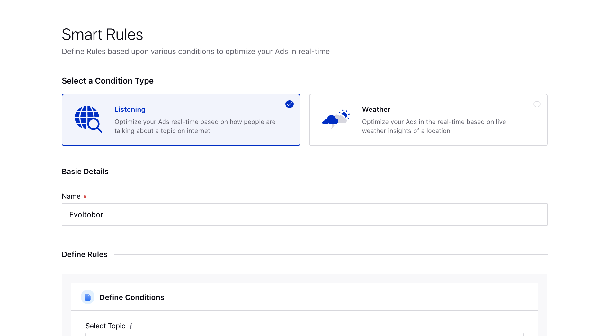
Task: Click the Weather cloud and sun icon
Action: [336, 119]
